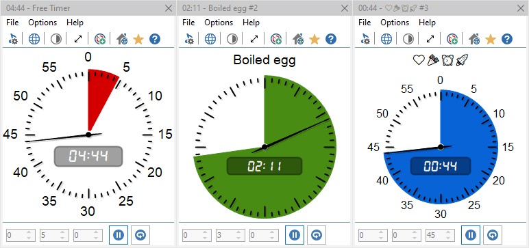The width and height of the screenshot is (529, 248).
Task: Toggle contrast half-circle icon in Free Timer window
Action: tap(56, 39)
